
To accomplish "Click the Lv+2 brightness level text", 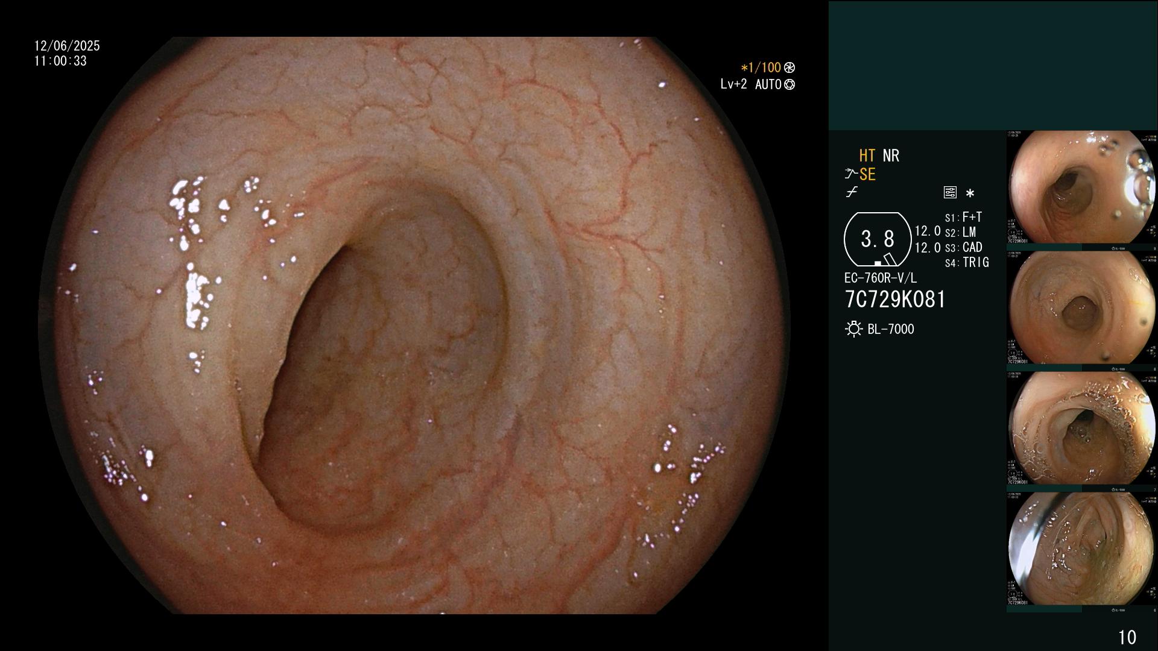I will tap(733, 84).
